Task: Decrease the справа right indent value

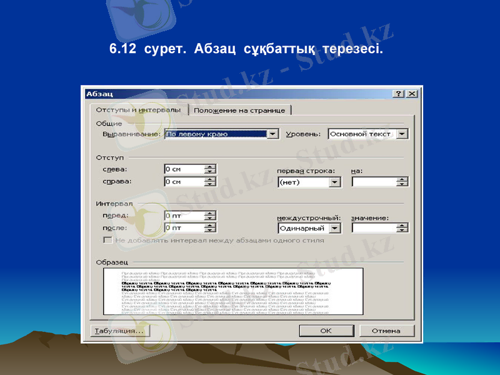Action: coord(210,184)
